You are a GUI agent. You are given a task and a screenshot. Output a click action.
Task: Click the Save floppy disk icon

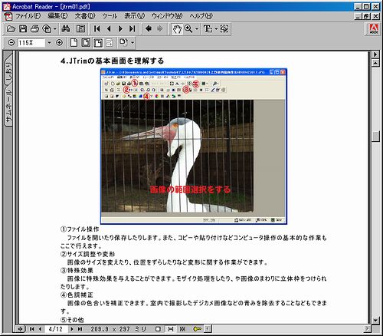click(23, 29)
